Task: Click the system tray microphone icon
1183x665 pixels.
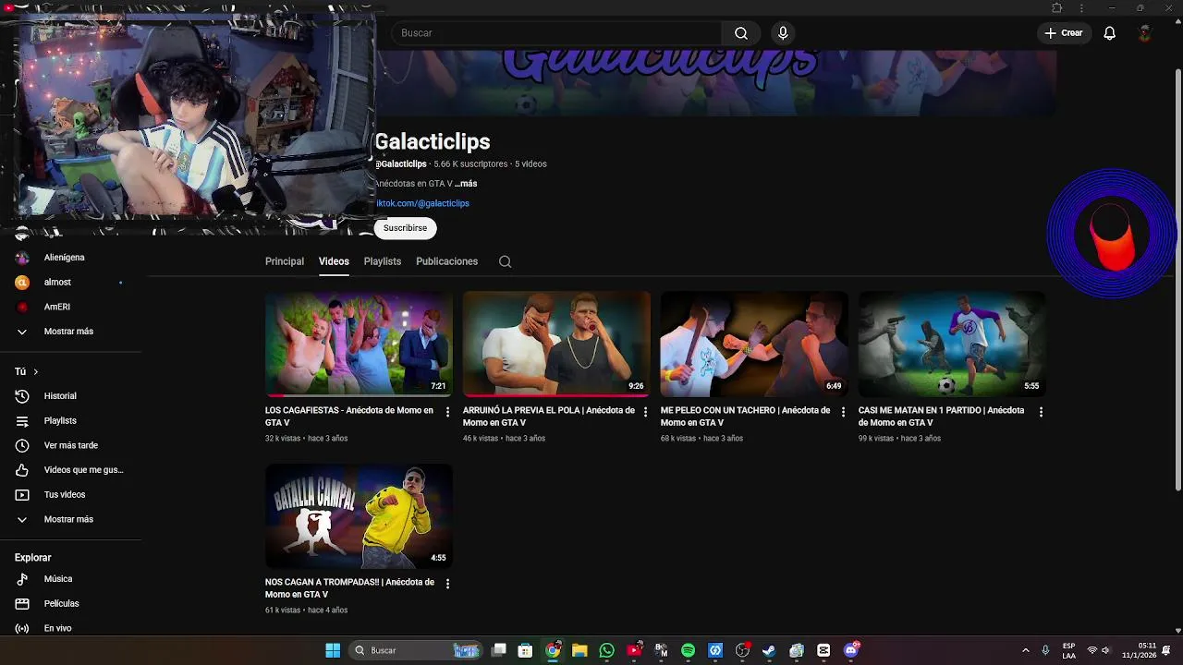Action: (1045, 650)
